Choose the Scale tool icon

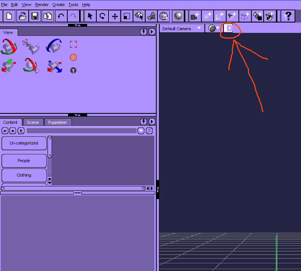click(x=126, y=16)
